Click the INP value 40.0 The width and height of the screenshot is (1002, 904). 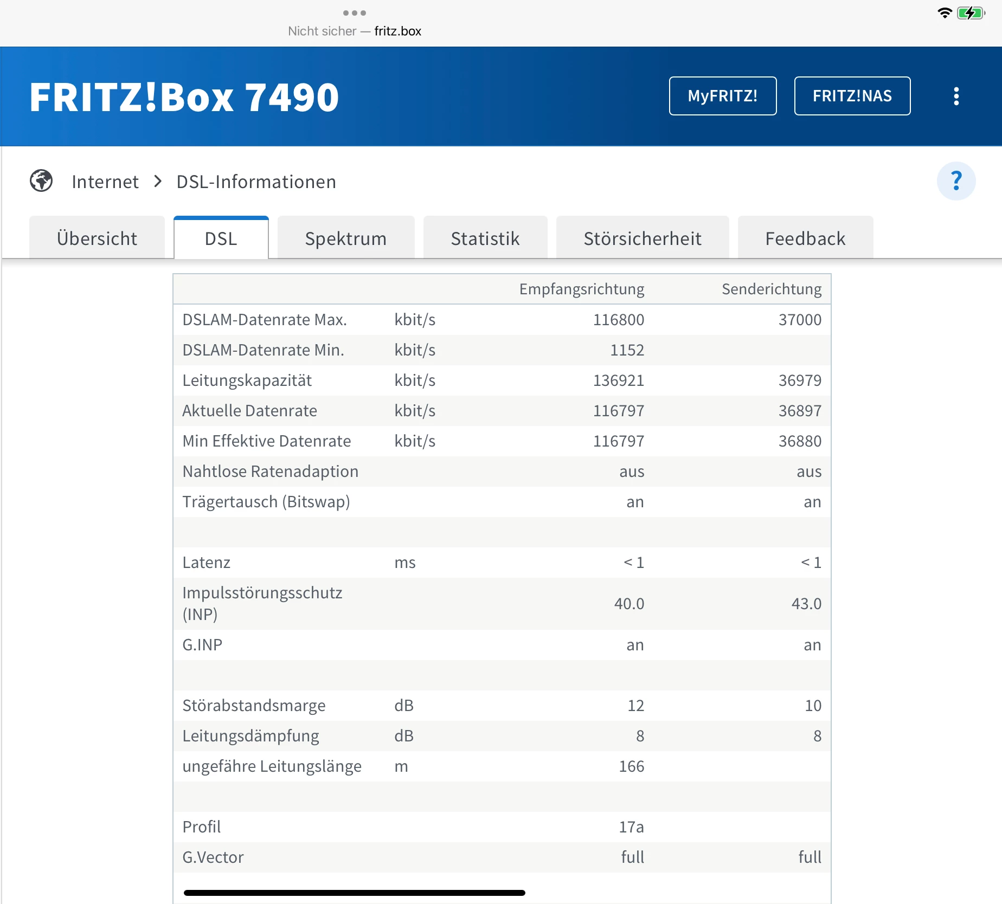pyautogui.click(x=629, y=603)
